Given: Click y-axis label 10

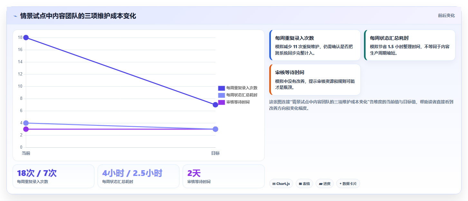Looking at the screenshot, I should [x=20, y=86].
